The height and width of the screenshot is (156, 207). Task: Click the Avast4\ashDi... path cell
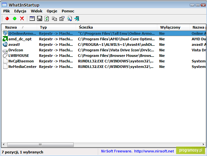[x=116, y=45]
